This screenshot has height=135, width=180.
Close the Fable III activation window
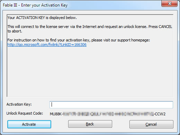click(x=169, y=3)
